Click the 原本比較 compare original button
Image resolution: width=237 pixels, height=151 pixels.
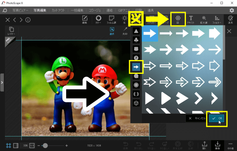pyautogui.click(x=178, y=145)
